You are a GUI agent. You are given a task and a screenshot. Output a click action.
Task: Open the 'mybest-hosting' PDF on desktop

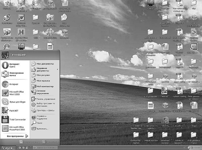pos(179,92)
